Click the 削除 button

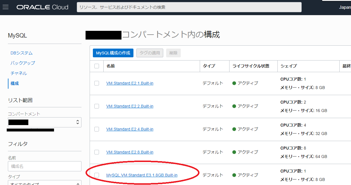point(173,53)
